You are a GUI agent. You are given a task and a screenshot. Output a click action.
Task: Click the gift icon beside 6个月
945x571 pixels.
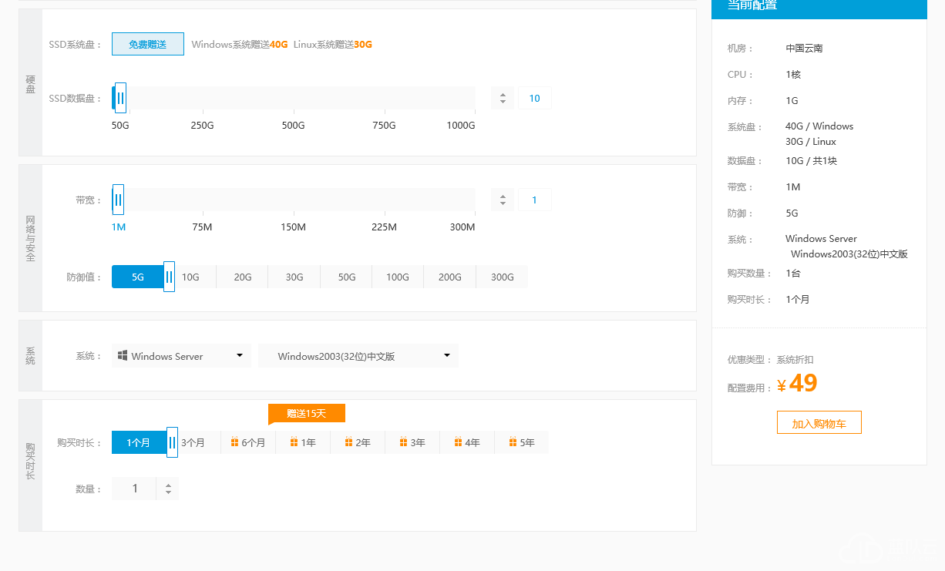(x=234, y=442)
